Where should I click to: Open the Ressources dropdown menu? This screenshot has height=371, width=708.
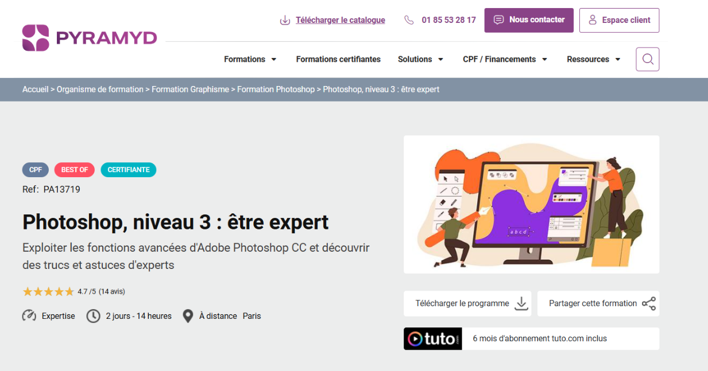pos(593,59)
